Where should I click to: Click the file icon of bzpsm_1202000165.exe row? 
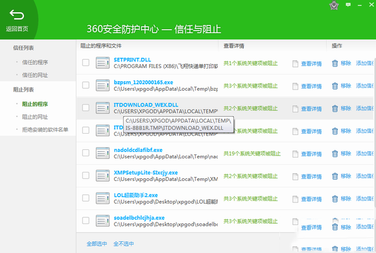coord(102,86)
